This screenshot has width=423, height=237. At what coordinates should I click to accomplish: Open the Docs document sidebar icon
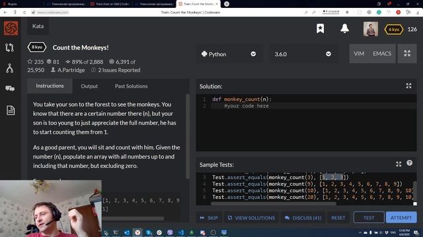[x=11, y=110]
